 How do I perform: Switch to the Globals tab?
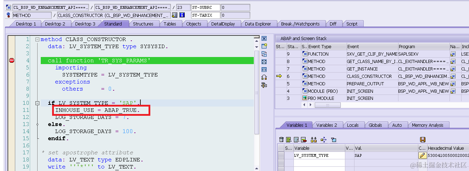pyautogui.click(x=375, y=125)
